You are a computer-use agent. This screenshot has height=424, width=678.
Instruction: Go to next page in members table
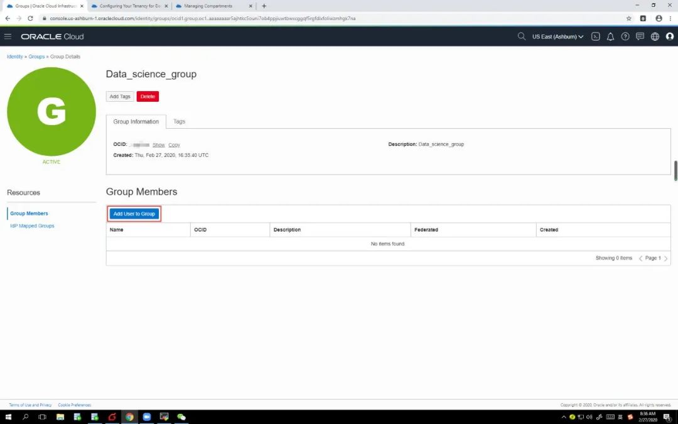[x=665, y=258]
